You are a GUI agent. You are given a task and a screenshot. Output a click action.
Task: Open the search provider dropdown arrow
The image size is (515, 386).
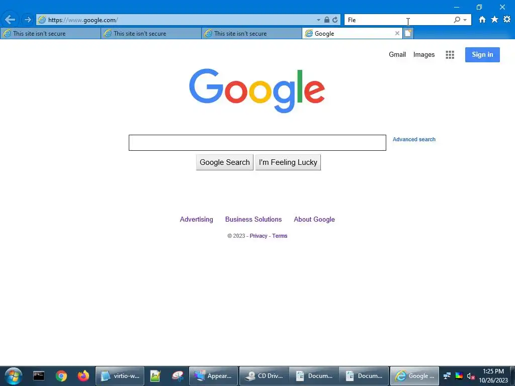pos(465,20)
